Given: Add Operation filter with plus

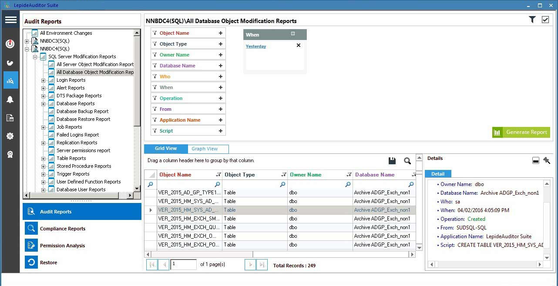Looking at the screenshot, I should [x=221, y=98].
